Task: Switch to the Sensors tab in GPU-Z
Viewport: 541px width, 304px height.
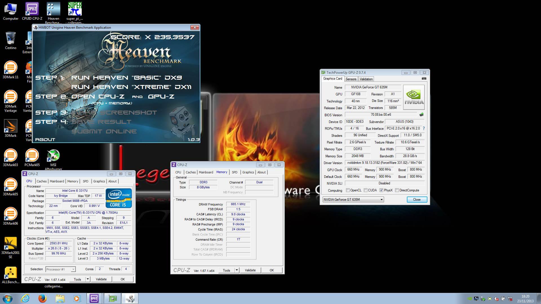Action: (x=351, y=79)
